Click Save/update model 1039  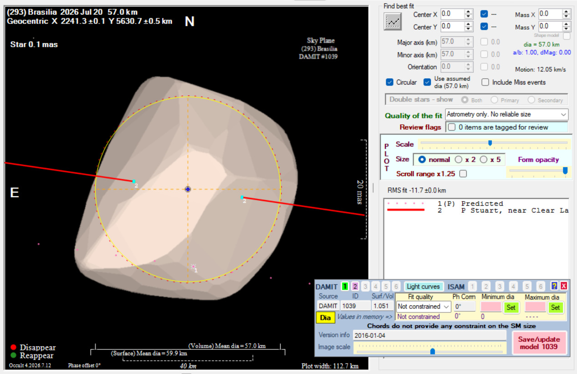[539, 343]
